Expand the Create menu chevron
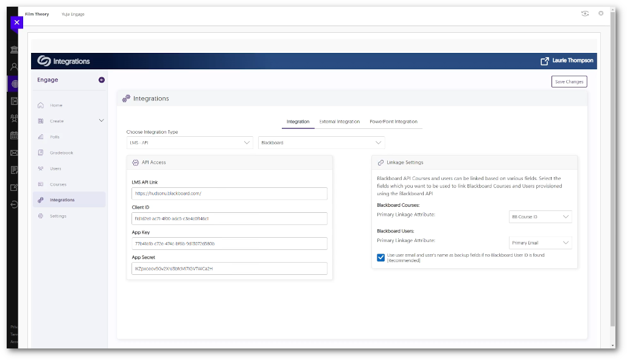 (x=102, y=120)
